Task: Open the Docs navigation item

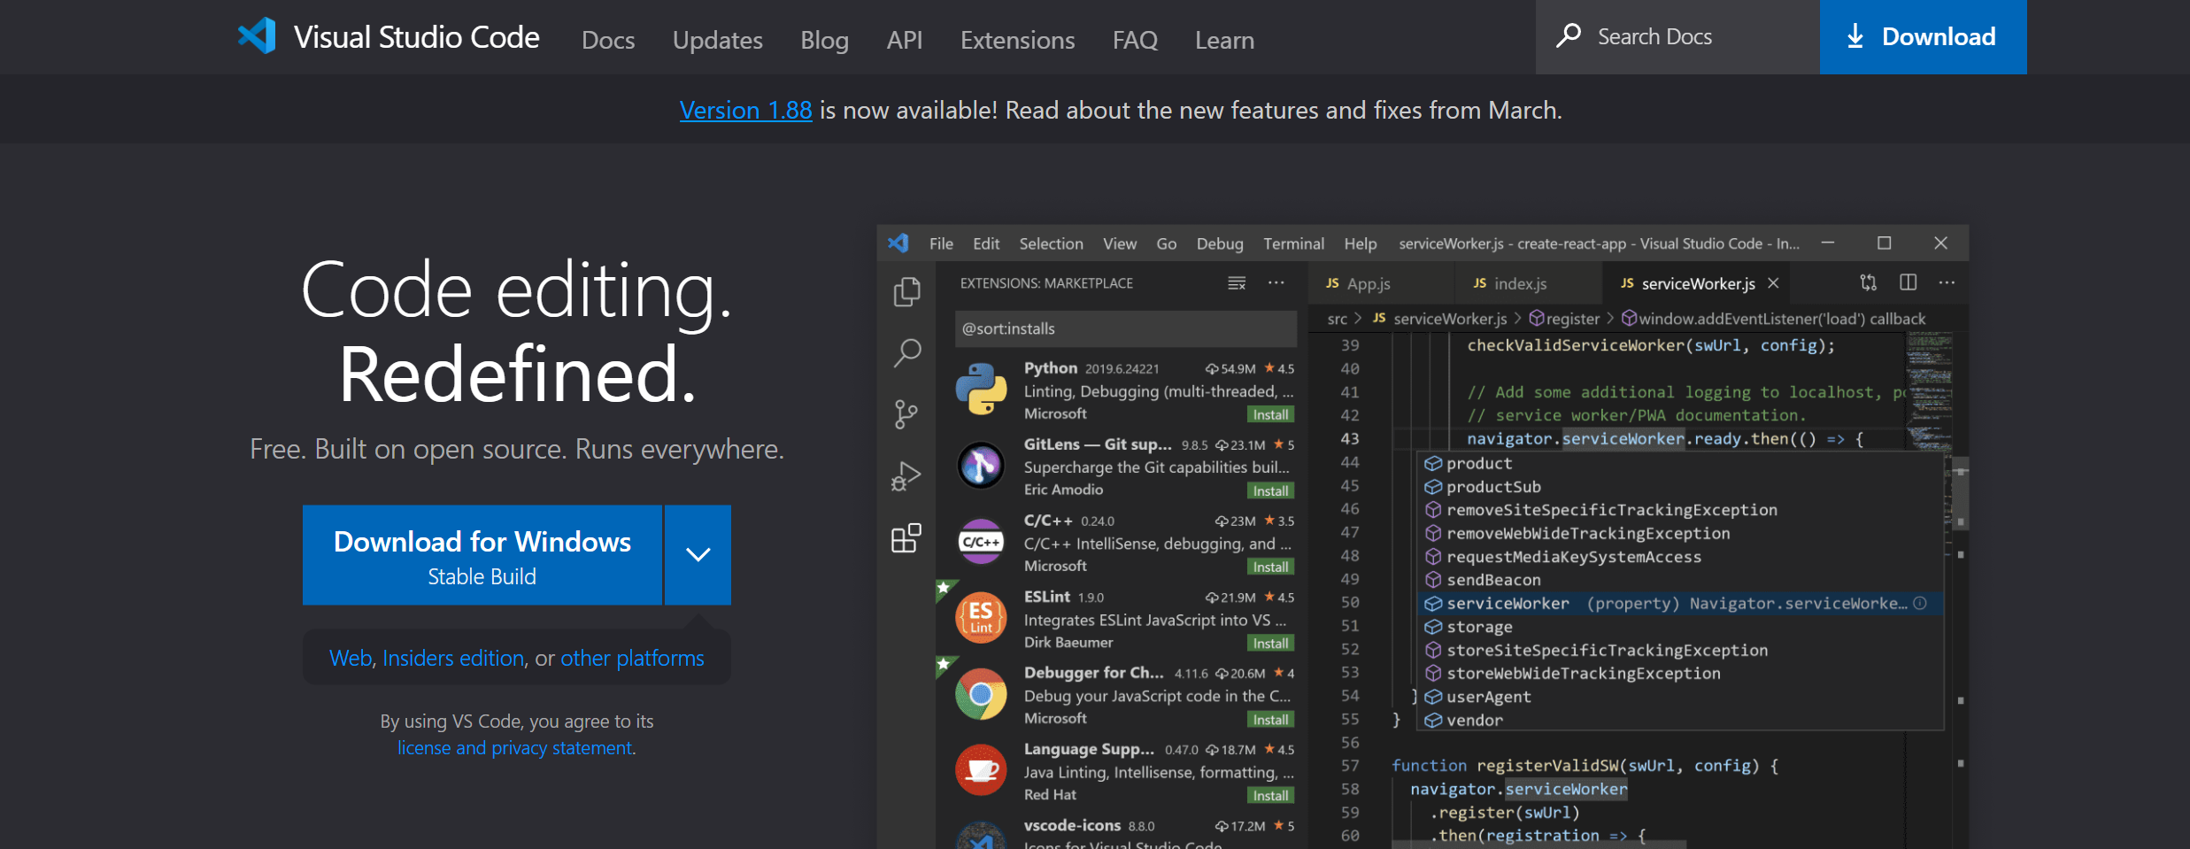Action: (608, 40)
